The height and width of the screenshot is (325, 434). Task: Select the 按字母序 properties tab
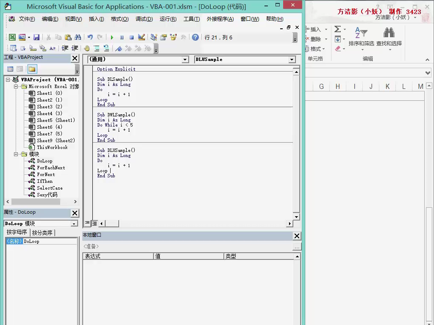click(x=17, y=232)
